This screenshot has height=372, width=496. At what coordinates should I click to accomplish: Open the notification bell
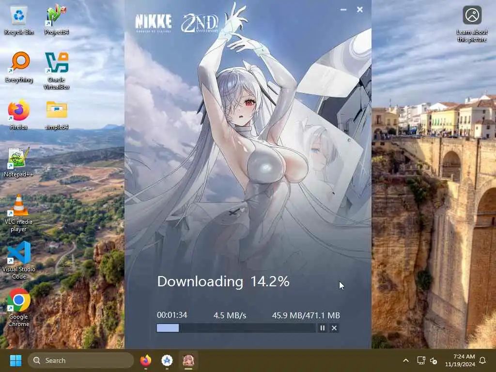point(482,360)
